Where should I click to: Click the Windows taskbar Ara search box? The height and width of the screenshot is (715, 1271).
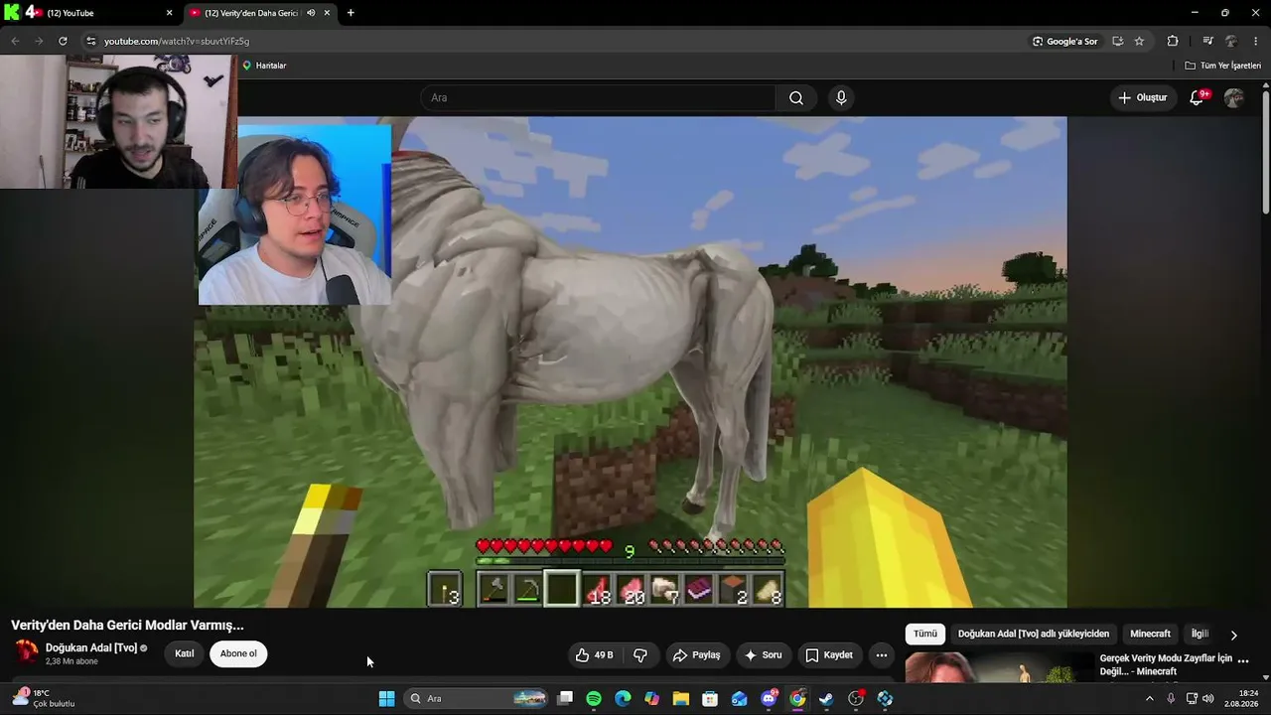(x=477, y=698)
